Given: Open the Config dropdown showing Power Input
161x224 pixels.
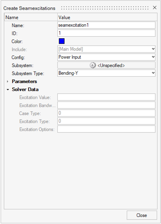Looking at the screenshot, I should coord(106,57).
